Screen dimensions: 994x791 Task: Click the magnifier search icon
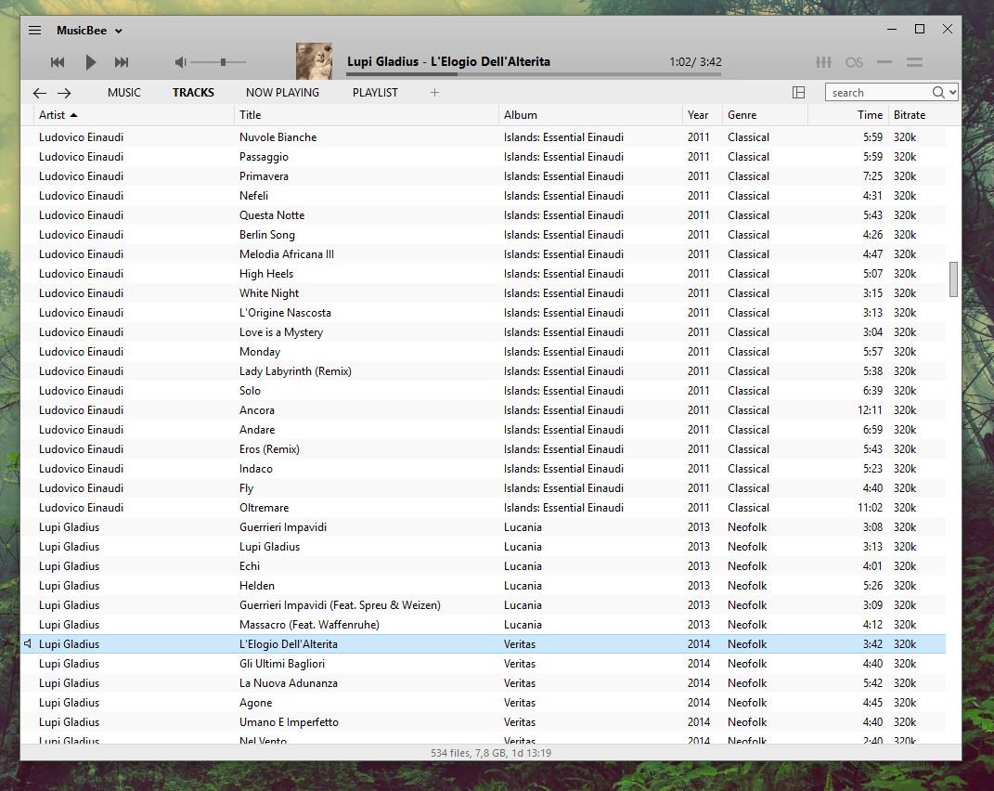[x=938, y=93]
